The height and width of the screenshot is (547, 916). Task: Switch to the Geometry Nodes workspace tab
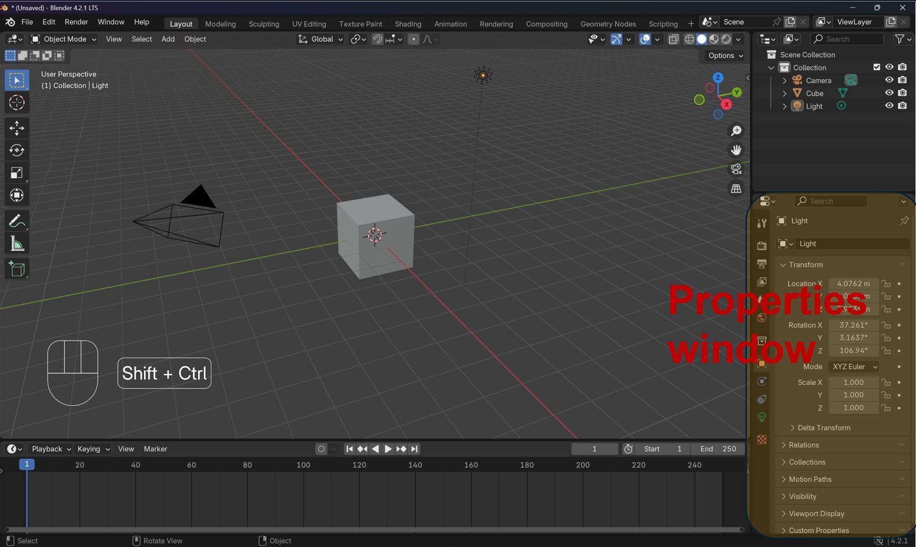pyautogui.click(x=608, y=24)
